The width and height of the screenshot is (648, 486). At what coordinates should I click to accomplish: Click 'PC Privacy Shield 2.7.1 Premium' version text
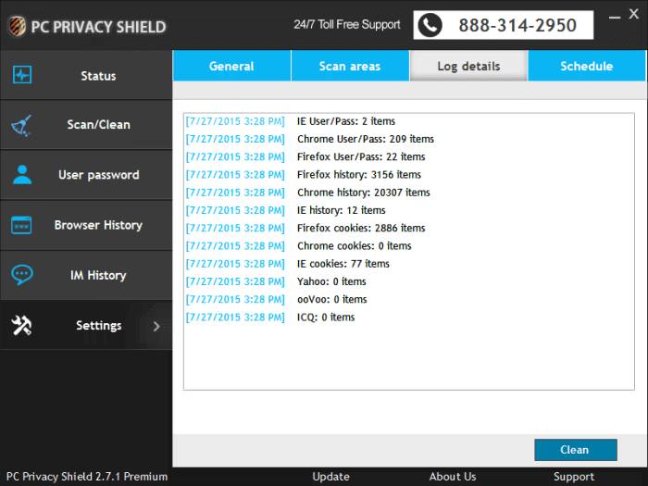coord(87,477)
